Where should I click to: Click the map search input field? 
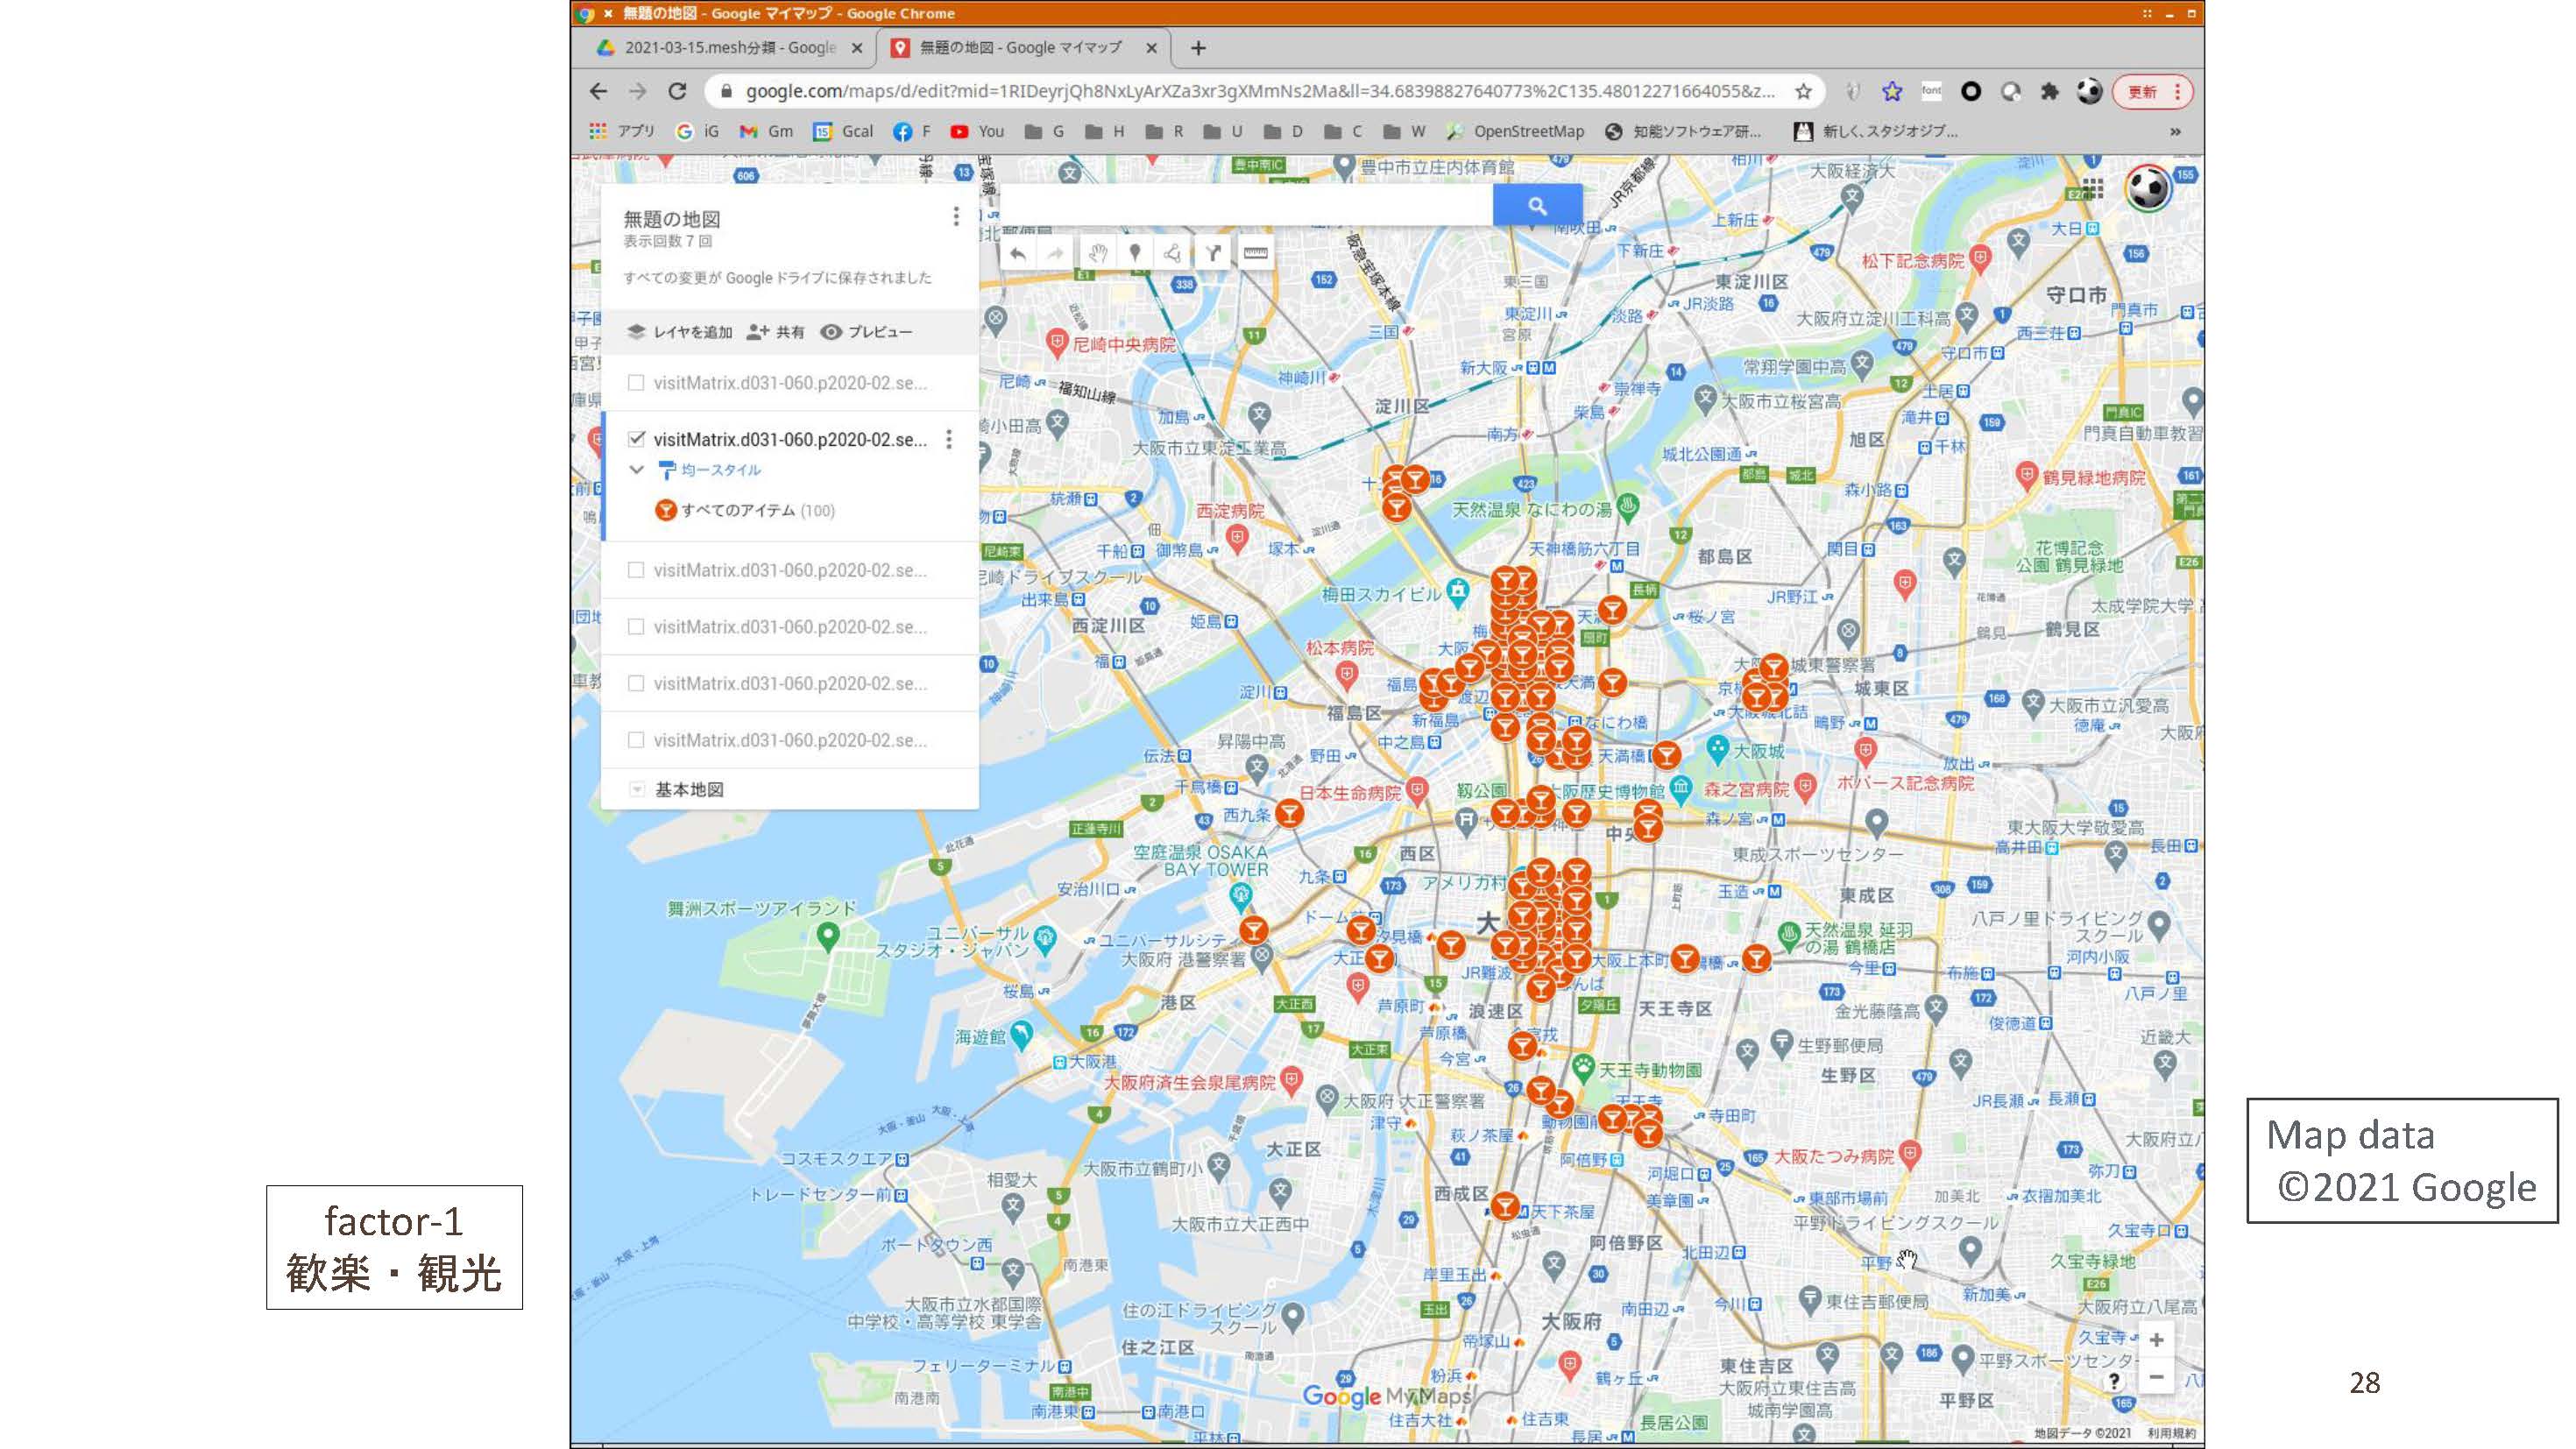pos(1245,205)
